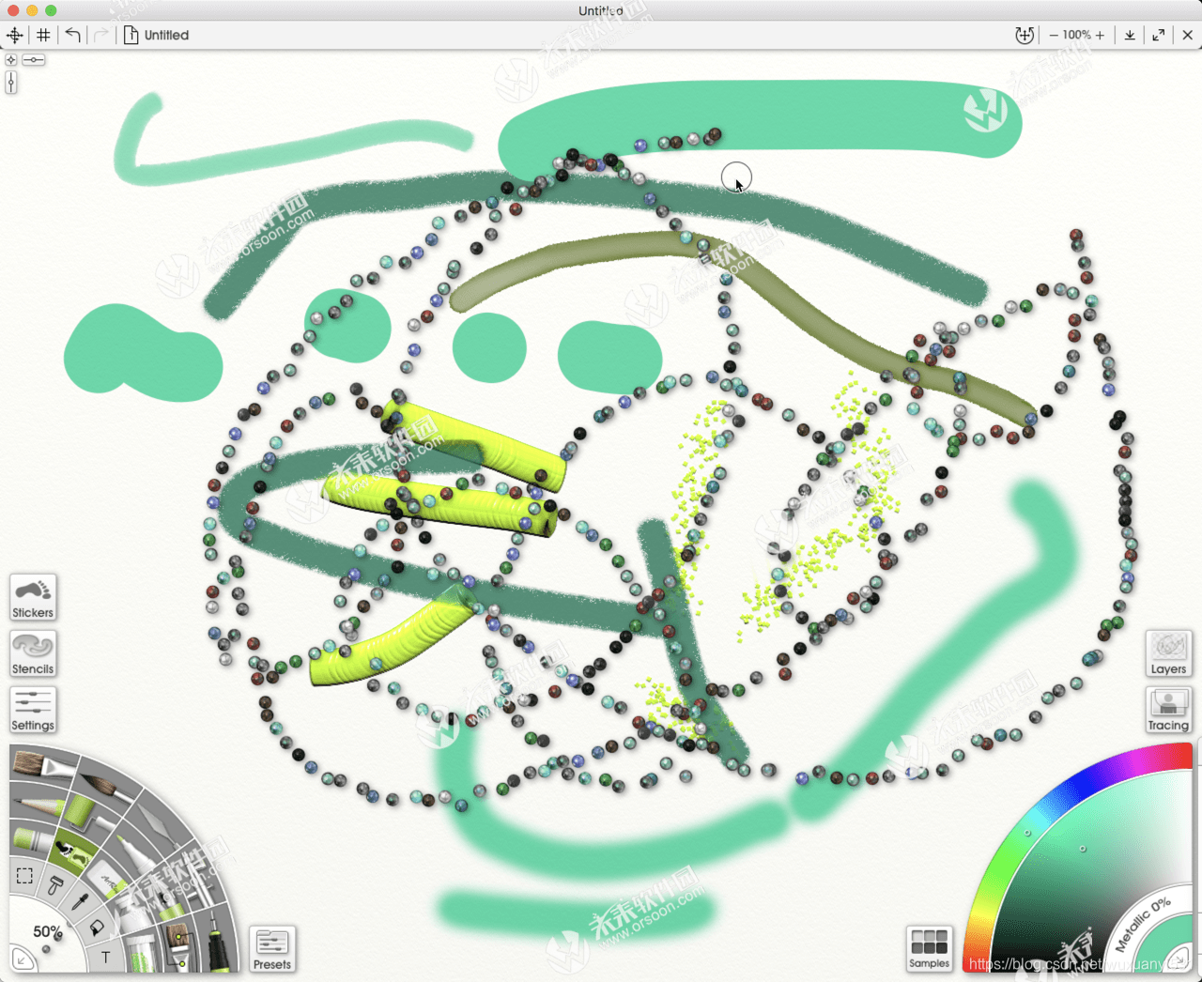Choose the Selection marquee tool
The image size is (1202, 982).
pyautogui.click(x=24, y=876)
